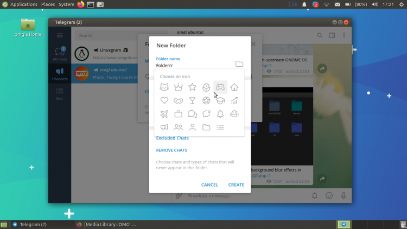Open the emoji picker
407x229 pixels.
[329, 195]
